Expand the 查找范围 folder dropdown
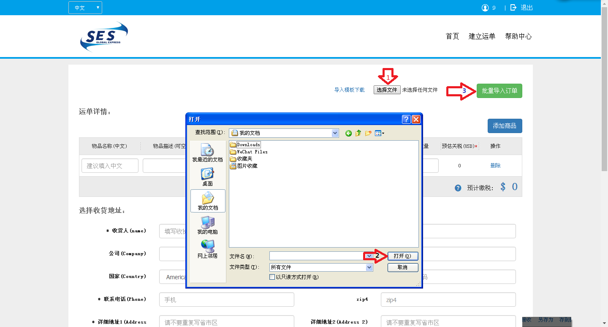Viewport: 608px width, 327px height. click(x=335, y=133)
